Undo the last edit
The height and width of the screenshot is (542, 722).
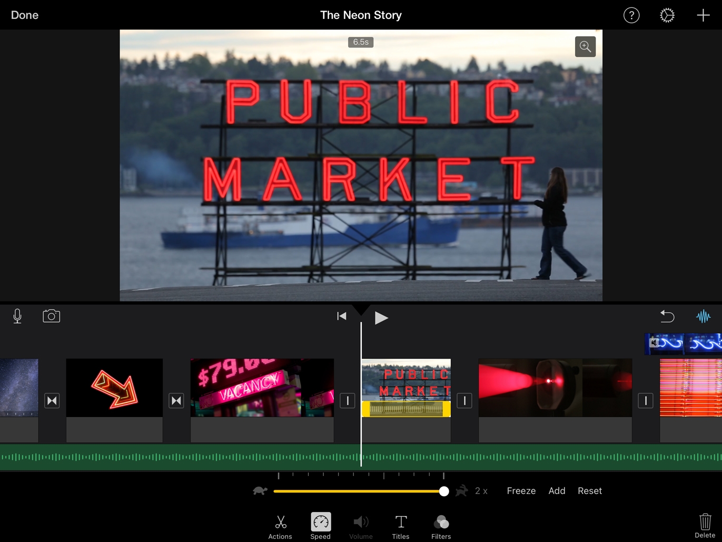(x=667, y=316)
